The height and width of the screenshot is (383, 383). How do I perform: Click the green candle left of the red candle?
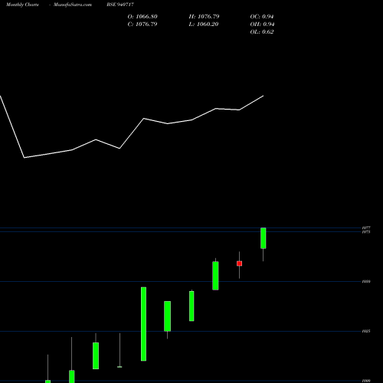(x=215, y=276)
